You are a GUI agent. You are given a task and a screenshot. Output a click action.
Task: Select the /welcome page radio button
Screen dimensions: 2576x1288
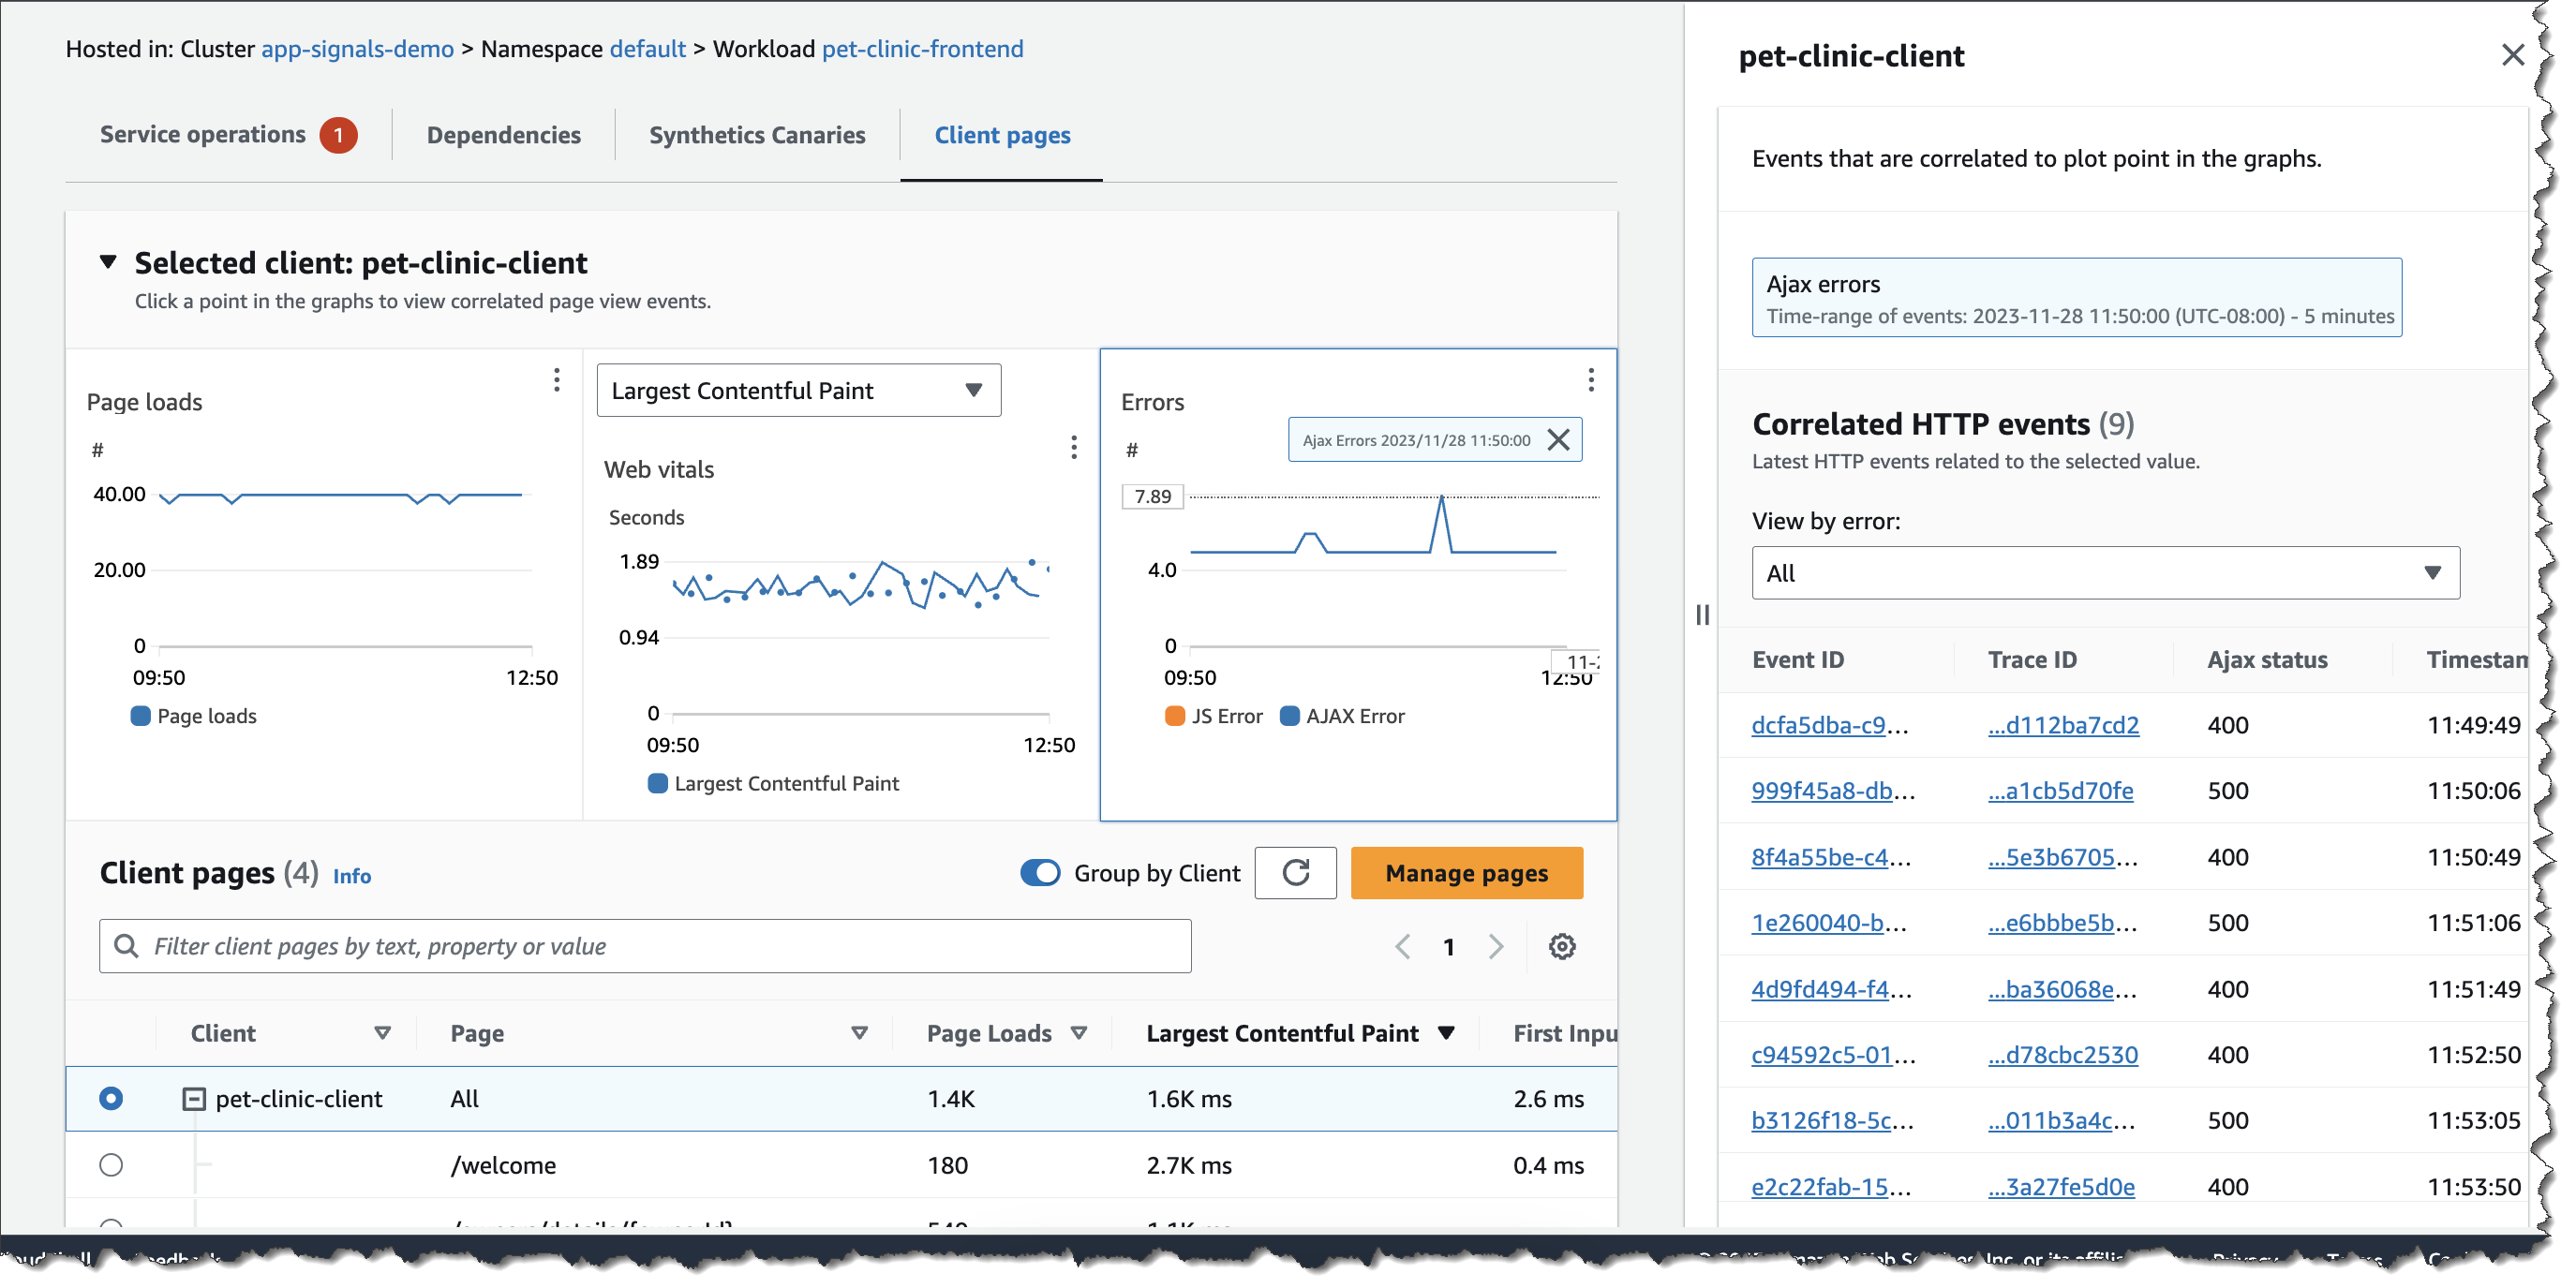click(111, 1165)
